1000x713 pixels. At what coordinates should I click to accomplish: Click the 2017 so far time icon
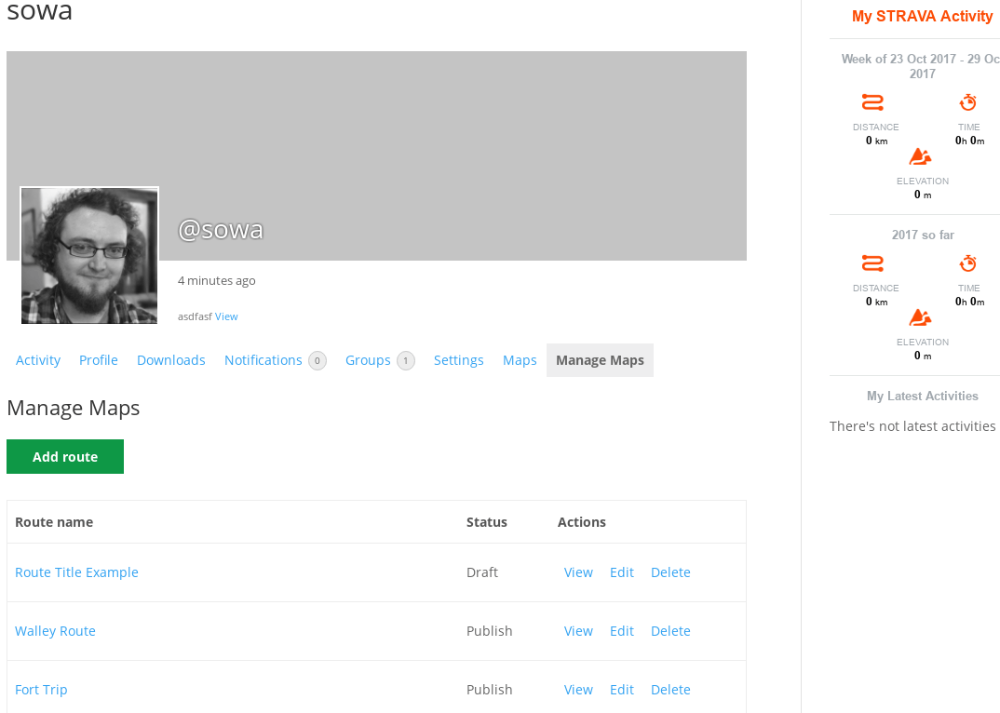pos(968,263)
